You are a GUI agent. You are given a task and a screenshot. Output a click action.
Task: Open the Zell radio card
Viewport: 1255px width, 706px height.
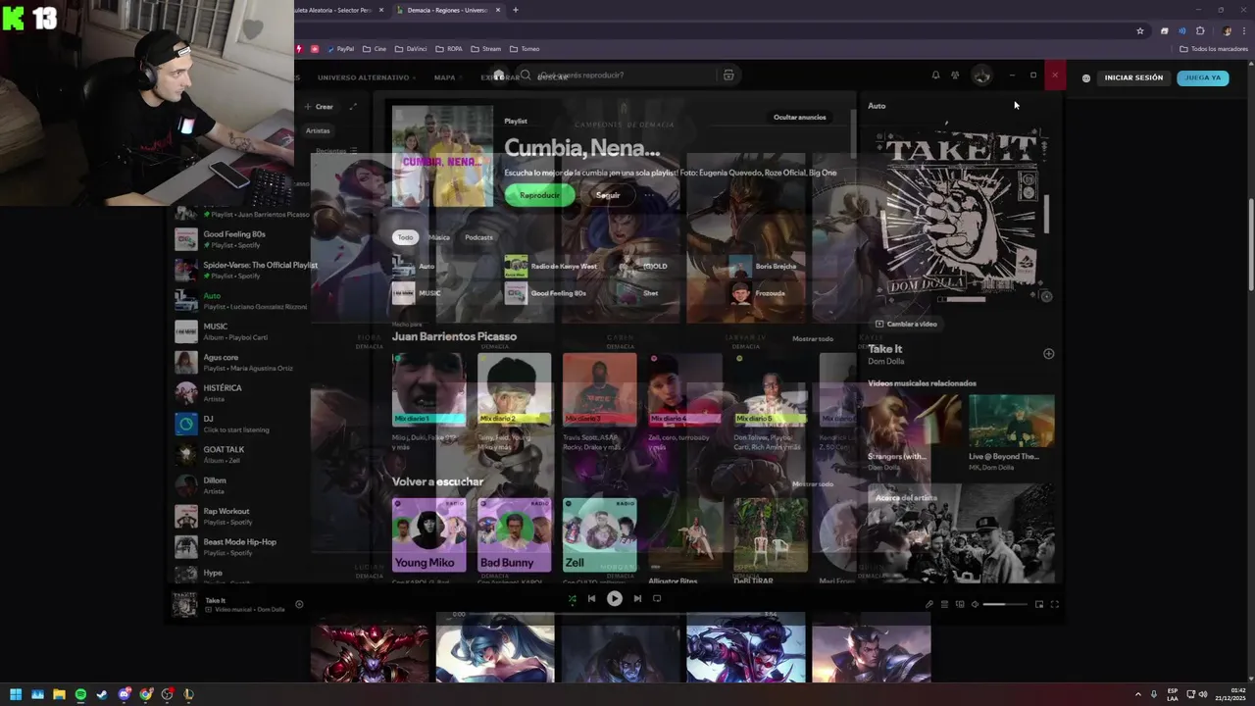coord(599,534)
